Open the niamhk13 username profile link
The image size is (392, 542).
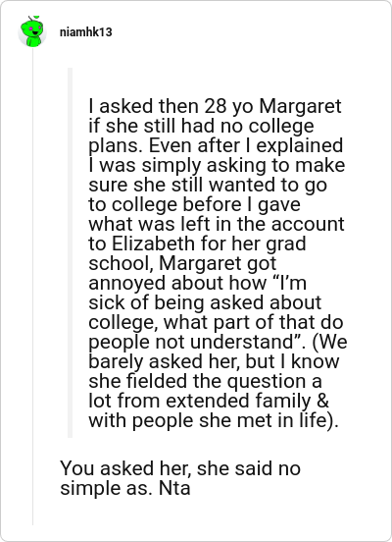pos(86,32)
